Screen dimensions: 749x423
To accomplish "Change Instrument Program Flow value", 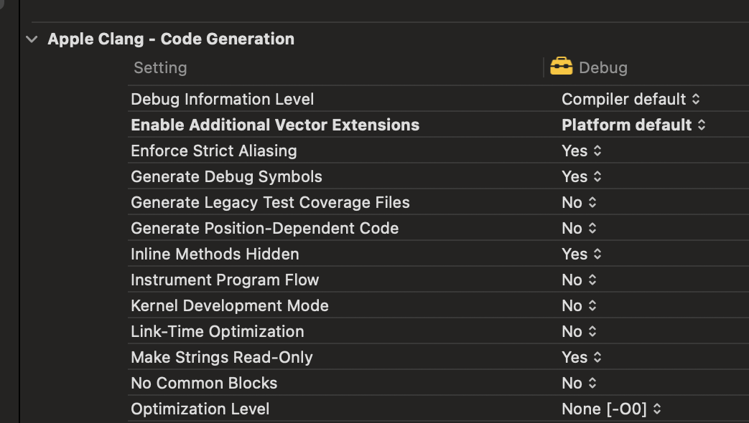I will (579, 280).
